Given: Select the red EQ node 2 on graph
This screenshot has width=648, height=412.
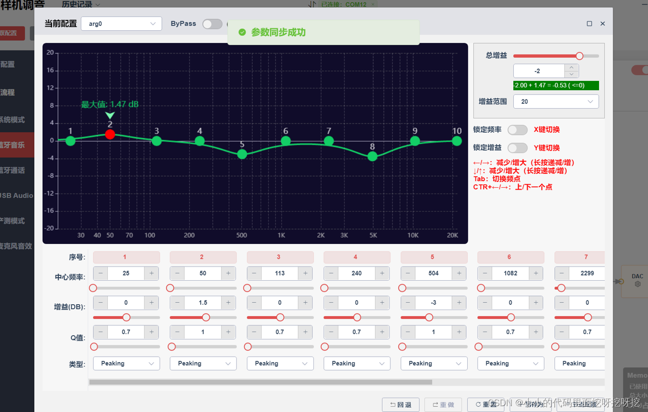Looking at the screenshot, I should point(110,134).
